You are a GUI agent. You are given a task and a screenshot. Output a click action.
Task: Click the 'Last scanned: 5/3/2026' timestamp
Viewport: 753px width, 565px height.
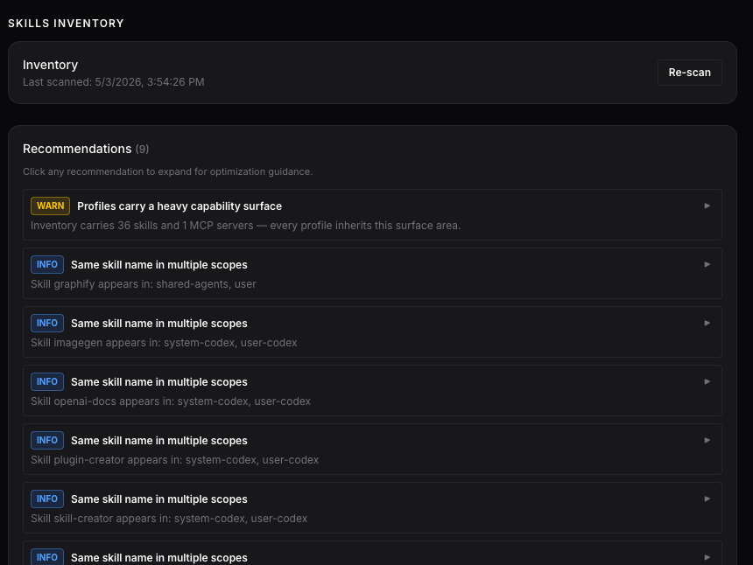point(113,82)
